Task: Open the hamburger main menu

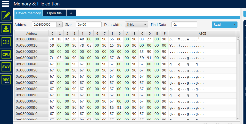Action: coord(5,4)
